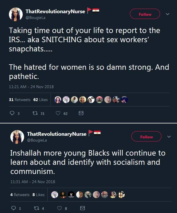
Task: Click the first liker avatar under the IRS tweet
Action: click(58, 100)
